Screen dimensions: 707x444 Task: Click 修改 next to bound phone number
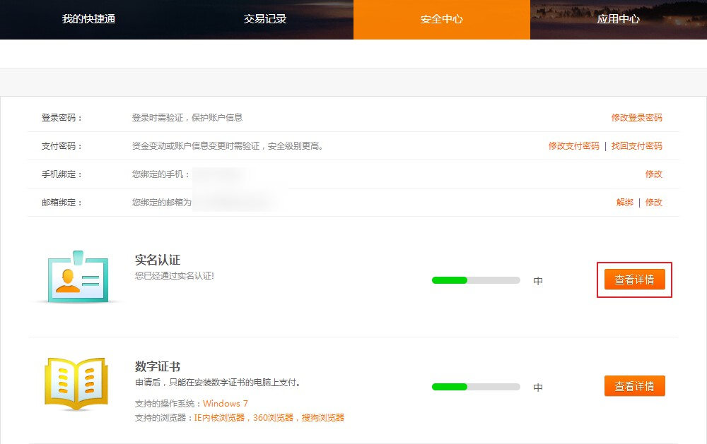point(654,174)
